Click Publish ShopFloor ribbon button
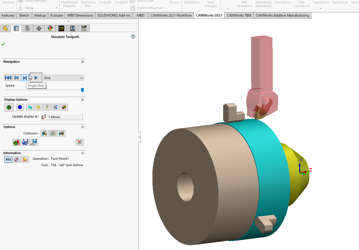This screenshot has height=250, width=359. (147, 8)
